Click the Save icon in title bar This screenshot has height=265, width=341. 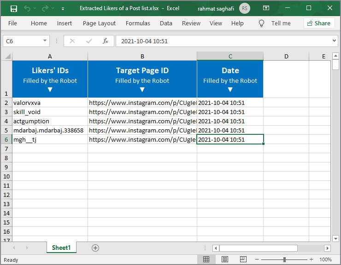pyautogui.click(x=14, y=9)
